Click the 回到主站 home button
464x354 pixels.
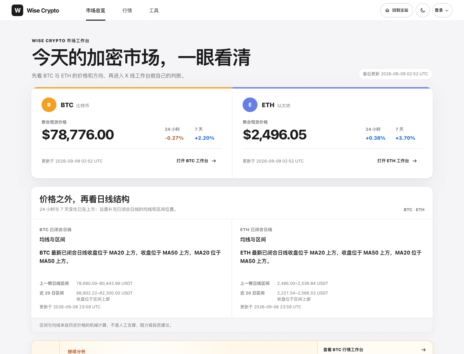click(397, 10)
